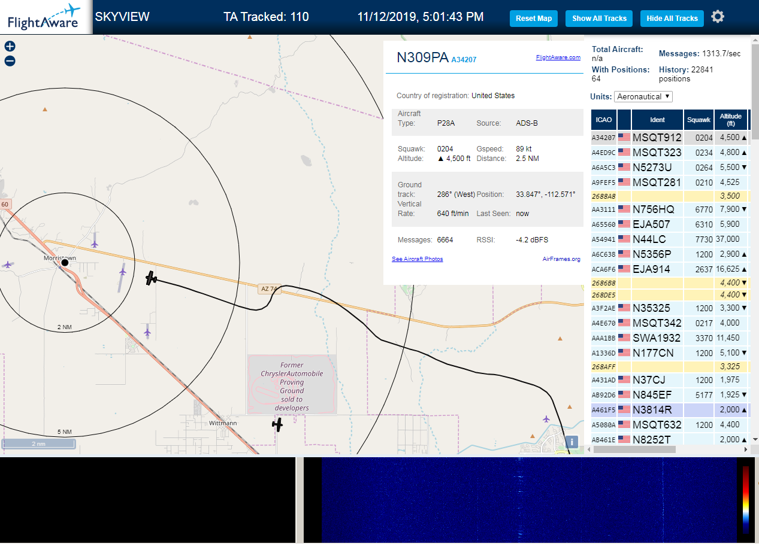Select the purple aircraft east of Morristown
759x544 pixels.
coord(123,272)
